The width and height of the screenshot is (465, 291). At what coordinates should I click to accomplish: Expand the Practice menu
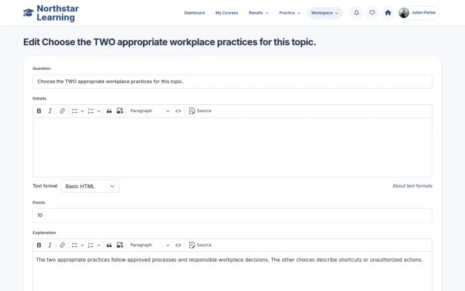290,13
